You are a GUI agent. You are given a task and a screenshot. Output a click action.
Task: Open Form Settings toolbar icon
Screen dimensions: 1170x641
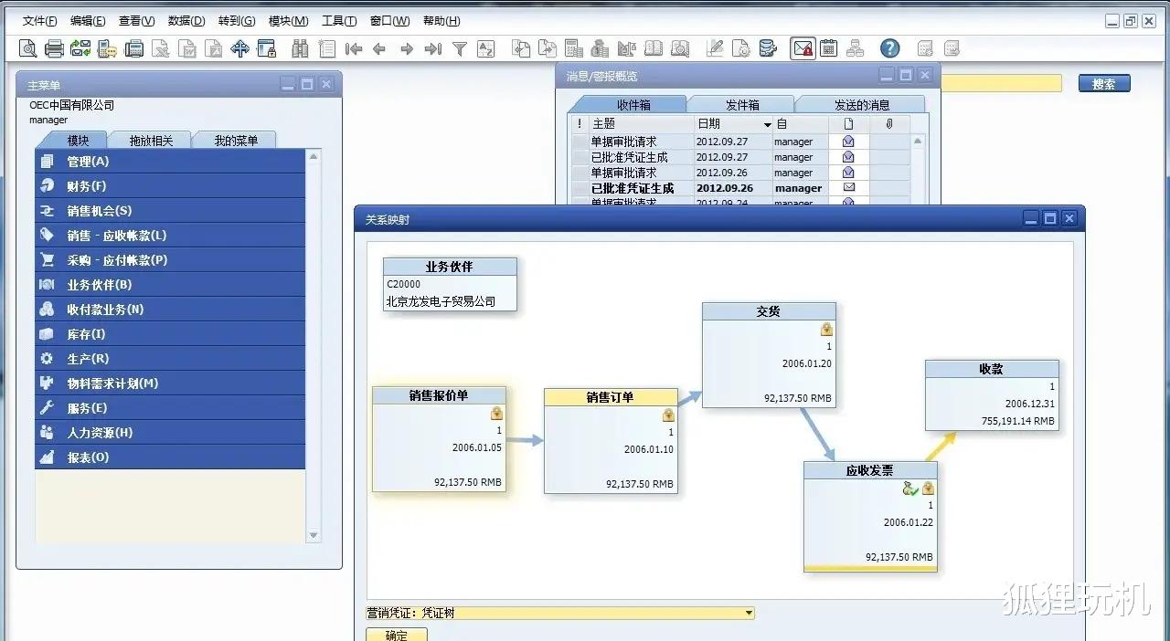click(x=741, y=48)
